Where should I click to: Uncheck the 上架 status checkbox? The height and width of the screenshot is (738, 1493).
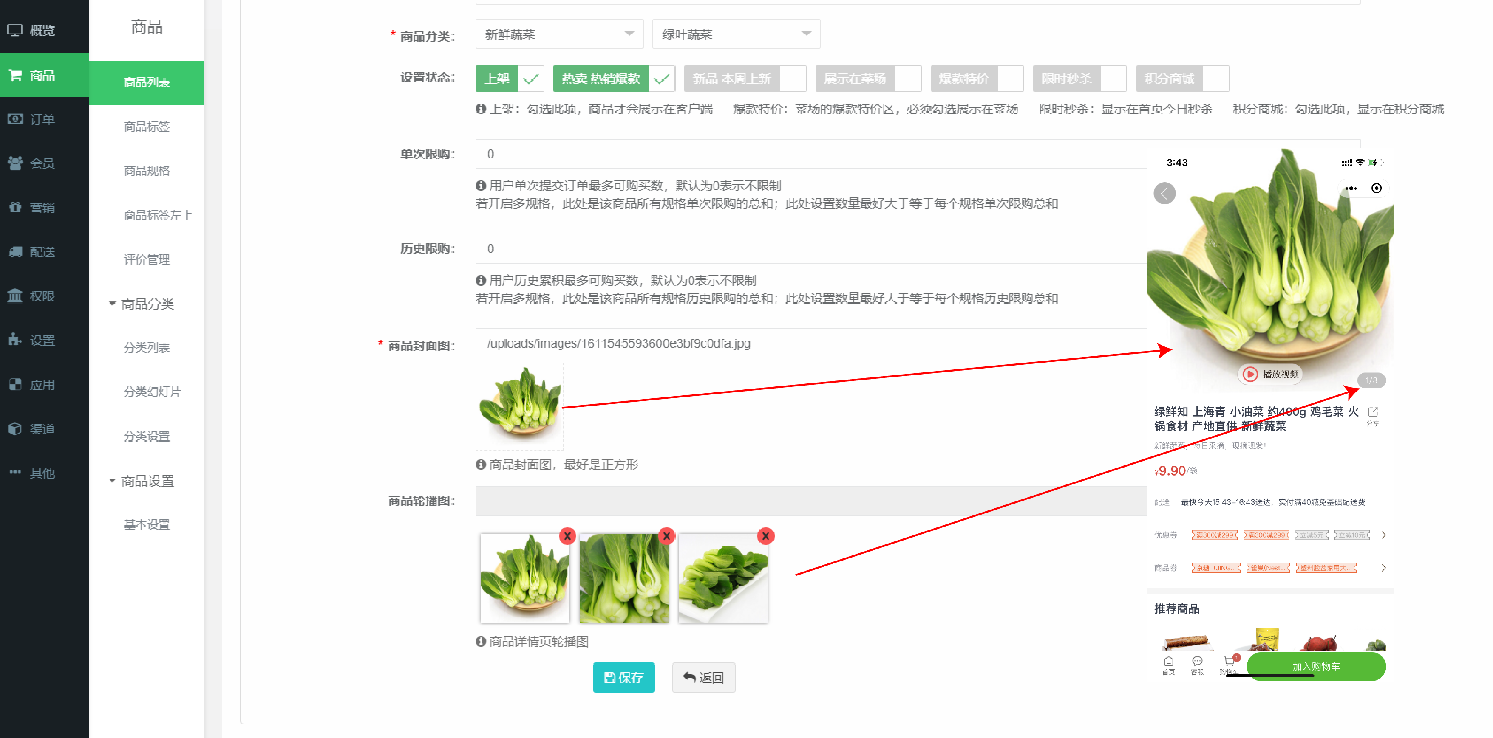(530, 79)
